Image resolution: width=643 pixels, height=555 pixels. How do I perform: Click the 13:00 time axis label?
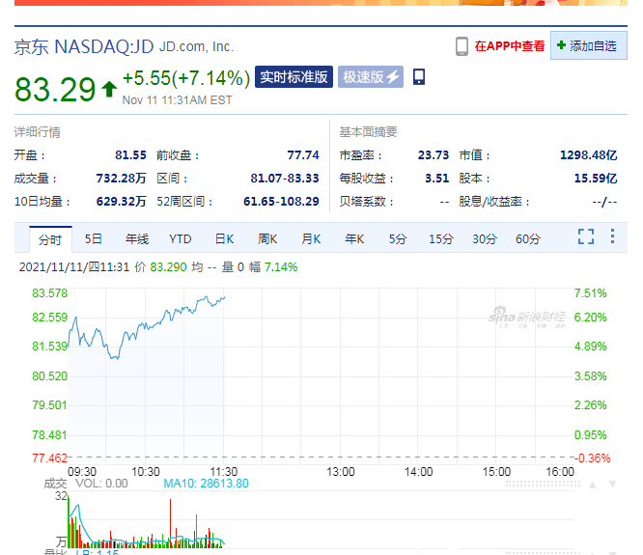tap(341, 472)
